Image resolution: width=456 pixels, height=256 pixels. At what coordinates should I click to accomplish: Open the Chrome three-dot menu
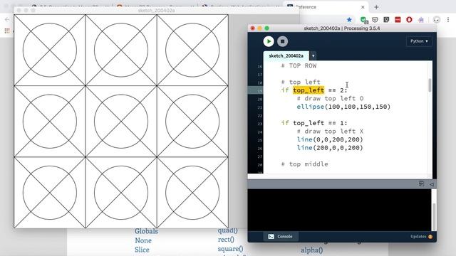coord(448,20)
